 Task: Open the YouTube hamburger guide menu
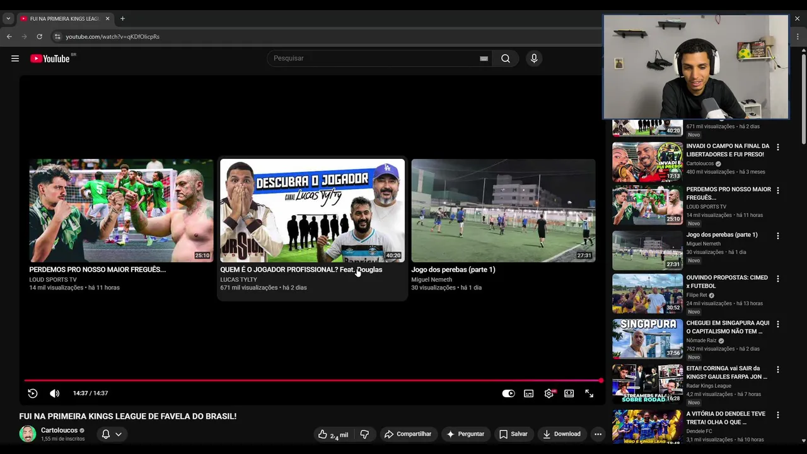(15, 59)
